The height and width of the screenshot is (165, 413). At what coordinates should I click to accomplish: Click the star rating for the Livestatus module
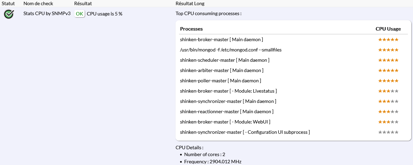[x=388, y=91]
